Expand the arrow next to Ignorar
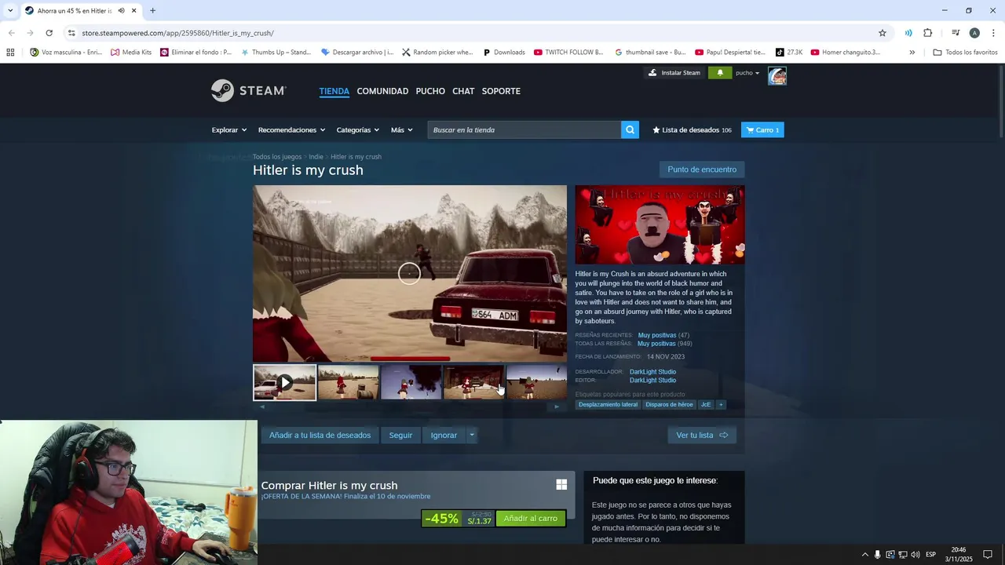The image size is (1005, 565). (x=472, y=436)
